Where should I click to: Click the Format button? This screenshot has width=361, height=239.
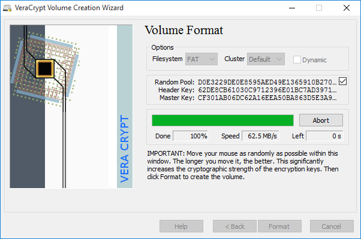pyautogui.click(x=279, y=226)
